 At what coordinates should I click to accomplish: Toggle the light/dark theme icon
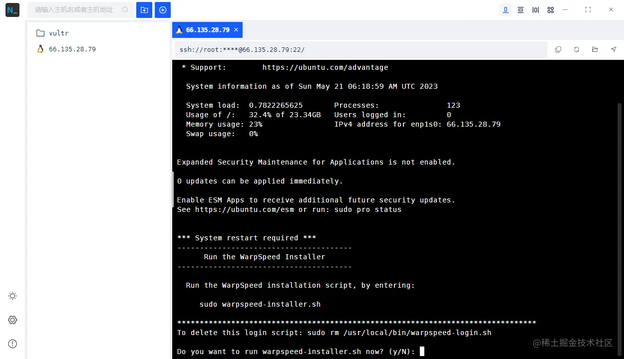tap(12, 296)
